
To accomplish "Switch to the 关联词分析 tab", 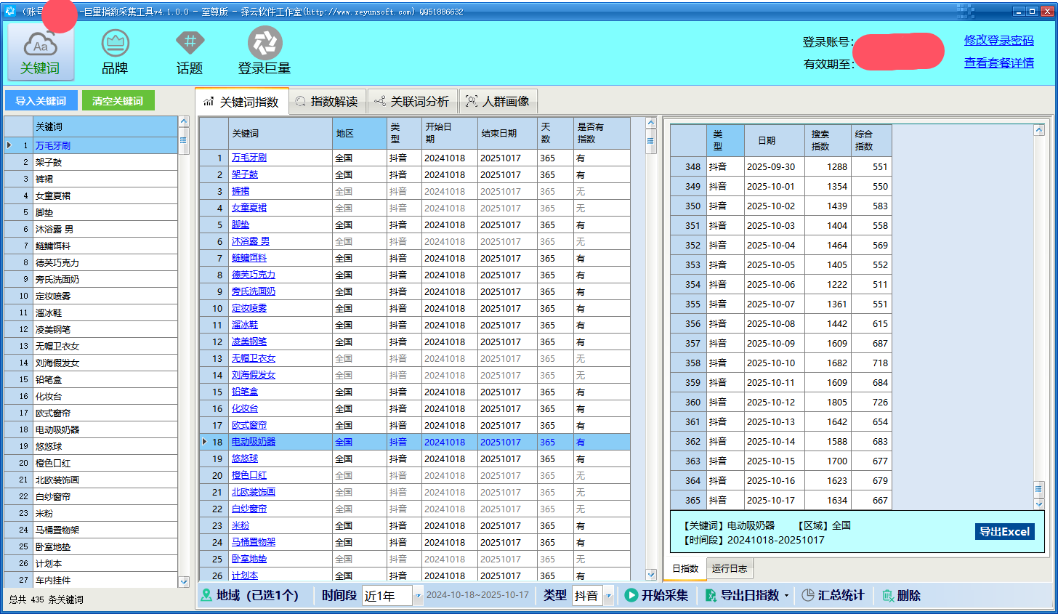I will pyautogui.click(x=412, y=102).
